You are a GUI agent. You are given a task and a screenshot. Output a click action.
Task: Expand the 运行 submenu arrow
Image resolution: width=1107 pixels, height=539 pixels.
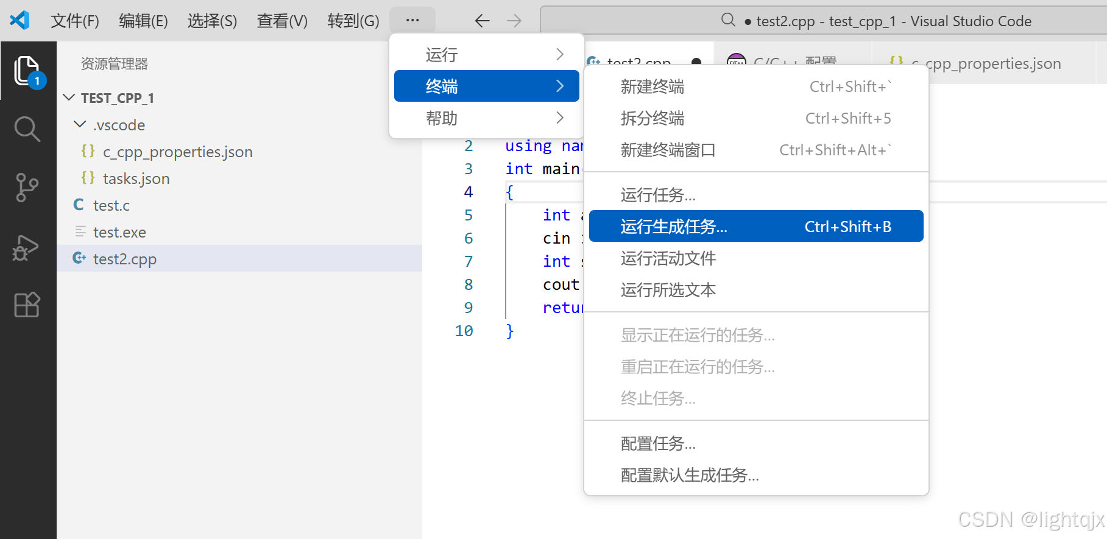pos(560,54)
